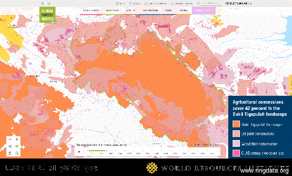Viewport: 292px width, 176px height.
Task: Open the apps grid icon next to home
Action: [49, 3]
